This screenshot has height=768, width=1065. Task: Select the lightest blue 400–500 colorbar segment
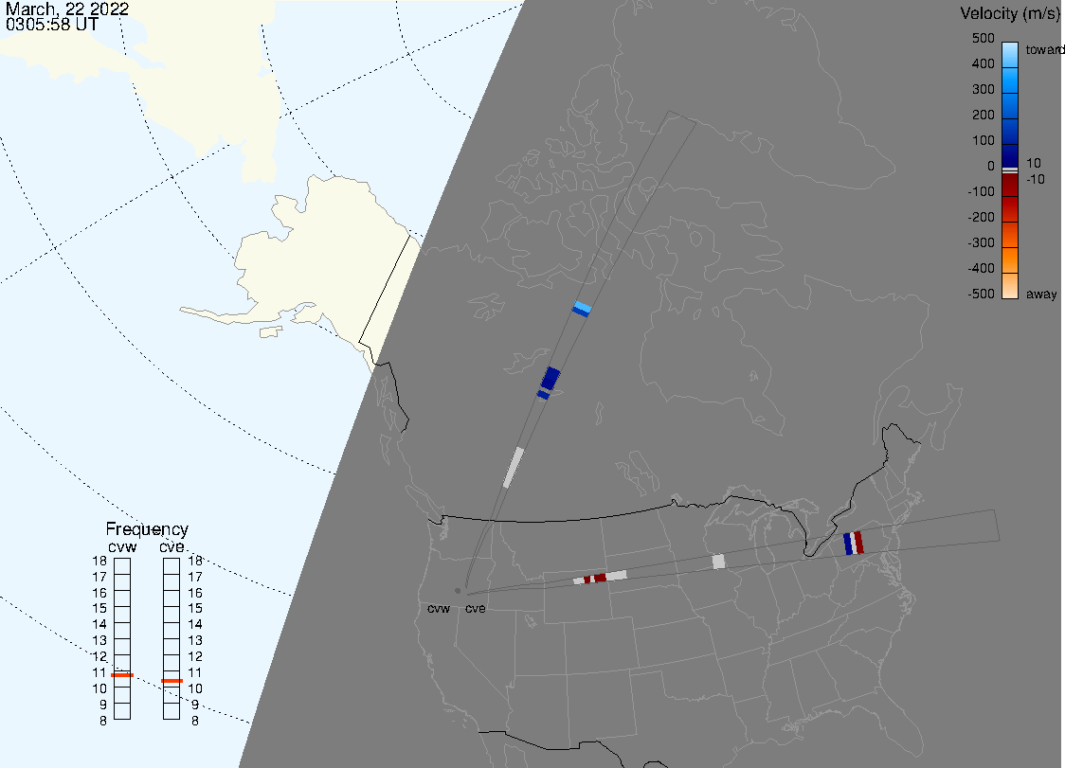[1010, 55]
